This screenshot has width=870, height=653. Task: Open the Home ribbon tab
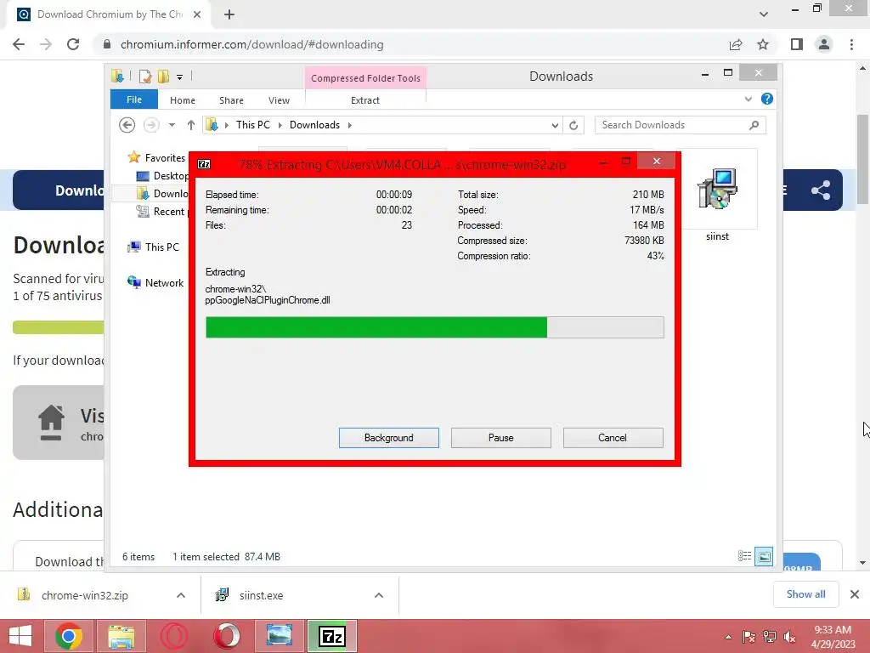pyautogui.click(x=183, y=100)
